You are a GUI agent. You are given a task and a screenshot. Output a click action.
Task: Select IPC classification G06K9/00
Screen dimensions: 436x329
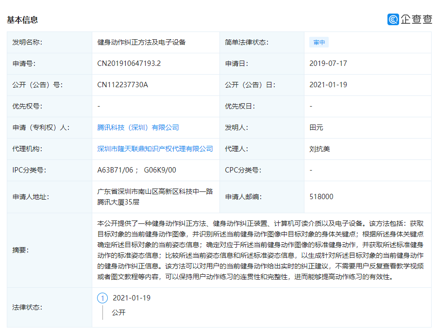pos(160,170)
